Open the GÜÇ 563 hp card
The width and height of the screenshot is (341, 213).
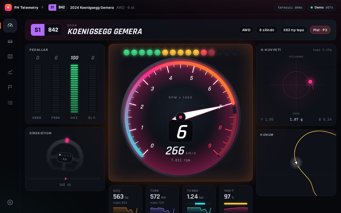[x=125, y=199]
